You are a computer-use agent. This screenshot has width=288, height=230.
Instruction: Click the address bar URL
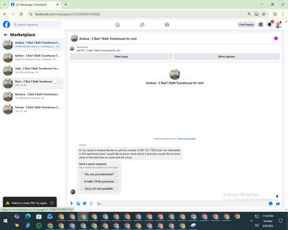pos(67,14)
